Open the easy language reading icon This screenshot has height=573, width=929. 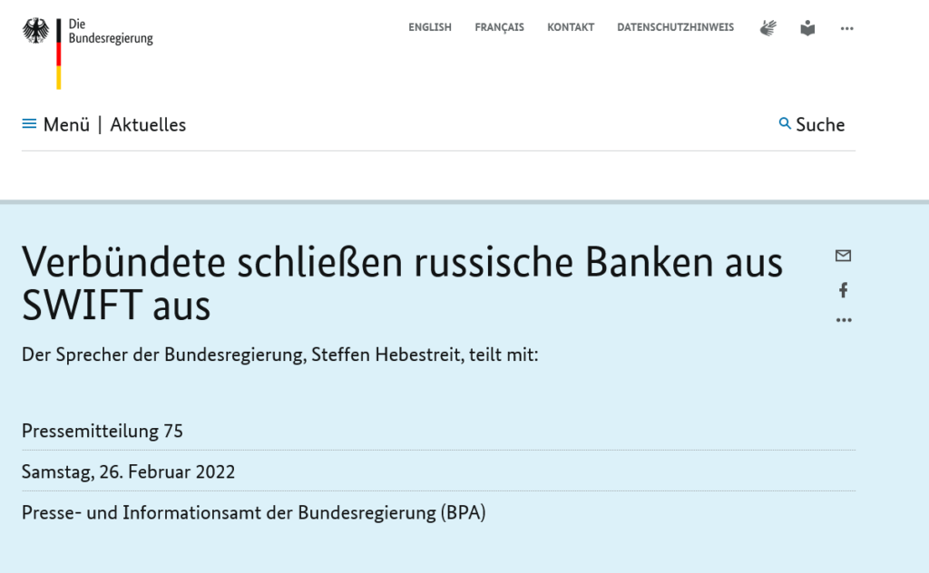click(x=807, y=28)
